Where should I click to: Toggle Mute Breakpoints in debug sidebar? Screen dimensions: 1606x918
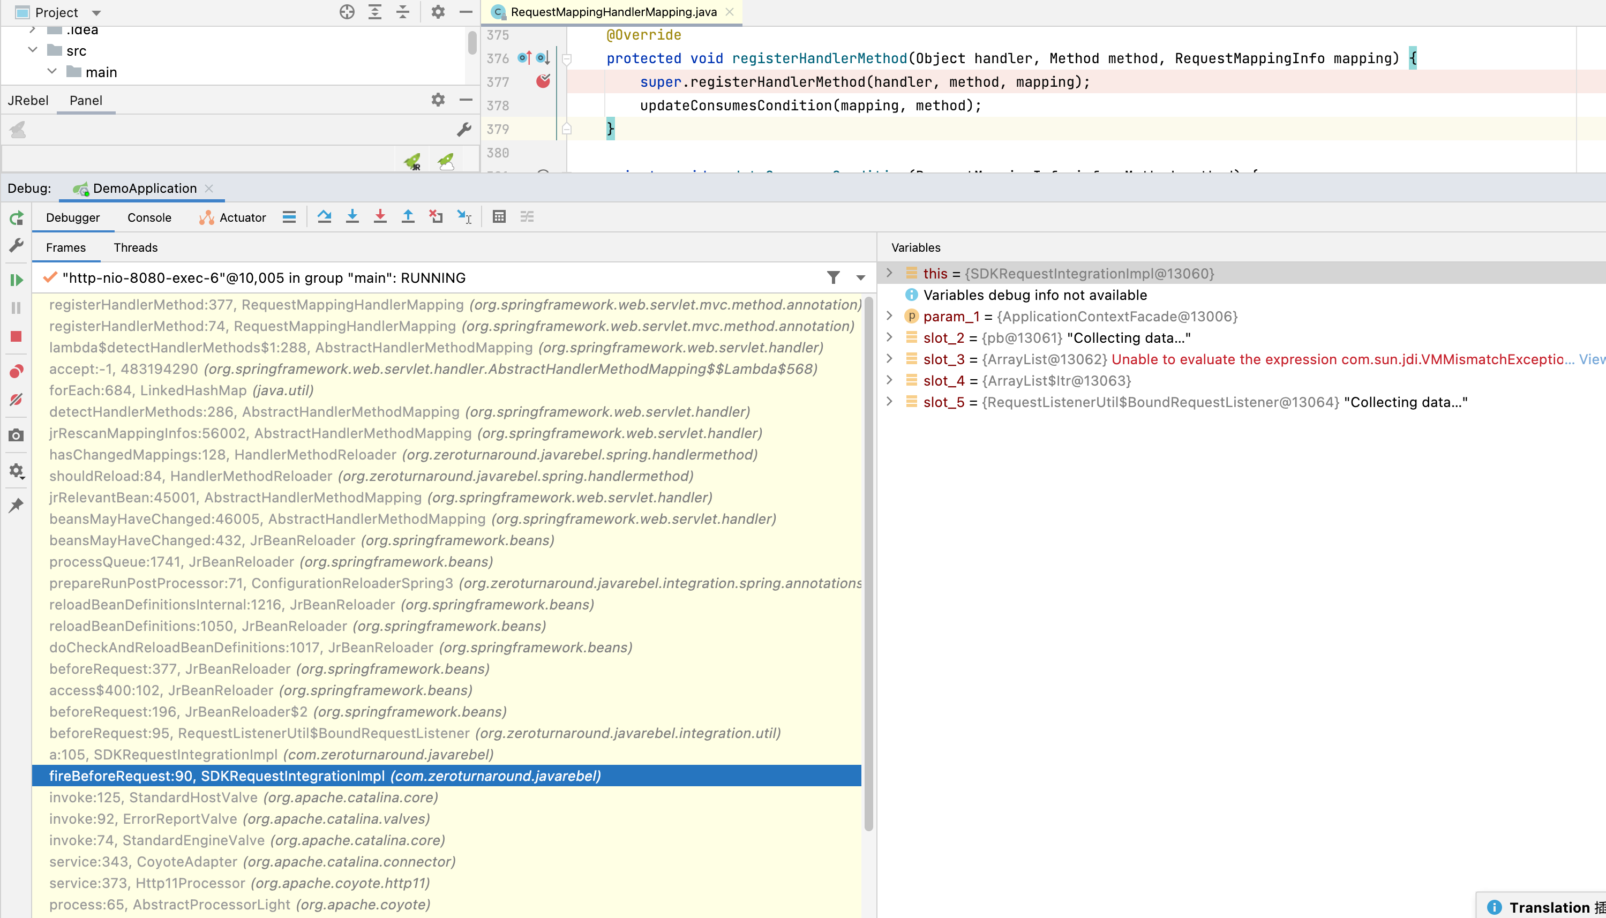point(17,400)
